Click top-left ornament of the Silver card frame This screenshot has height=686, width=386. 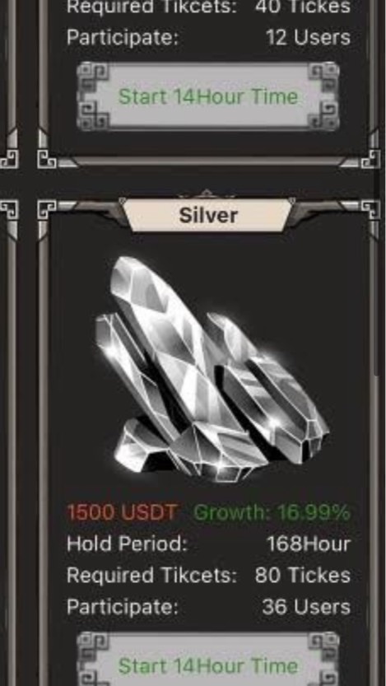click(x=46, y=209)
